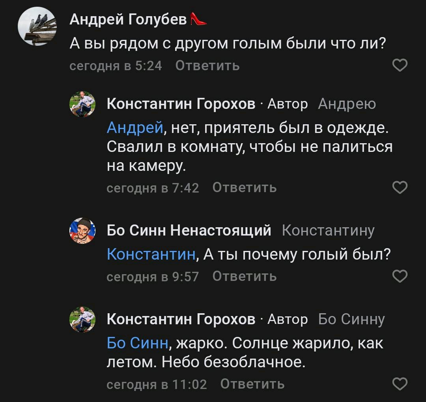Image resolution: width=426 pixels, height=402 pixels.
Task: Click the blue Андрей mention link
Action: (x=135, y=128)
